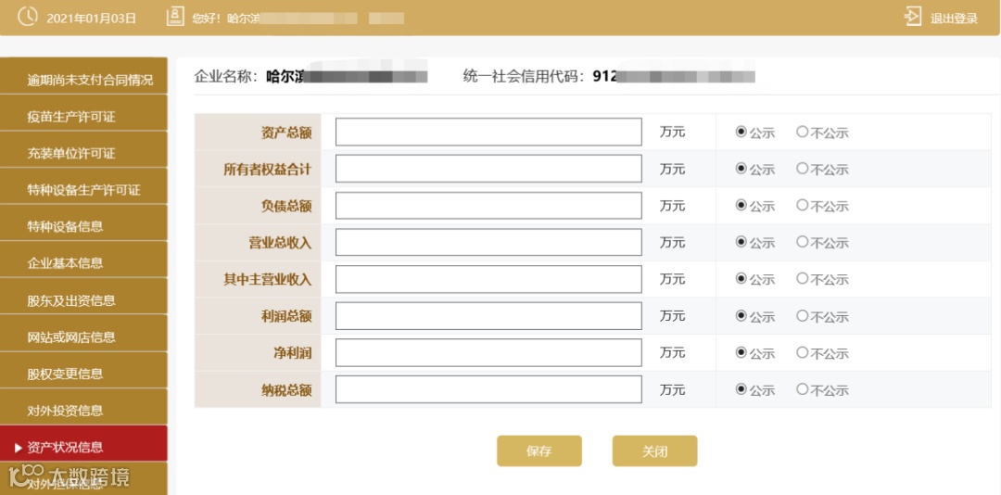Click into the 利润总额 input field
The image size is (1001, 495).
(488, 316)
